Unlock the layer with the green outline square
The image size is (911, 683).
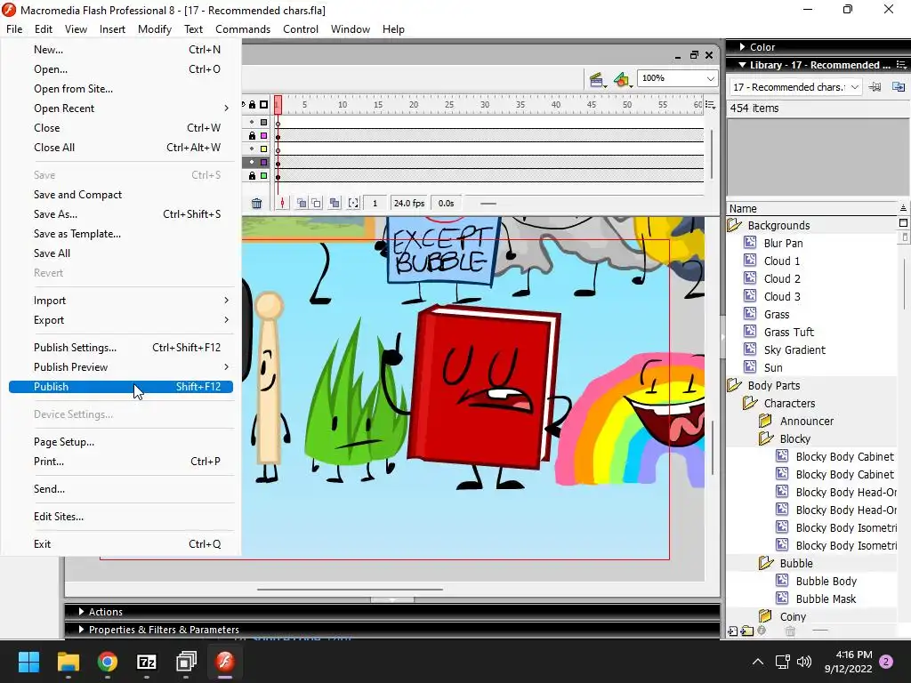pos(252,175)
